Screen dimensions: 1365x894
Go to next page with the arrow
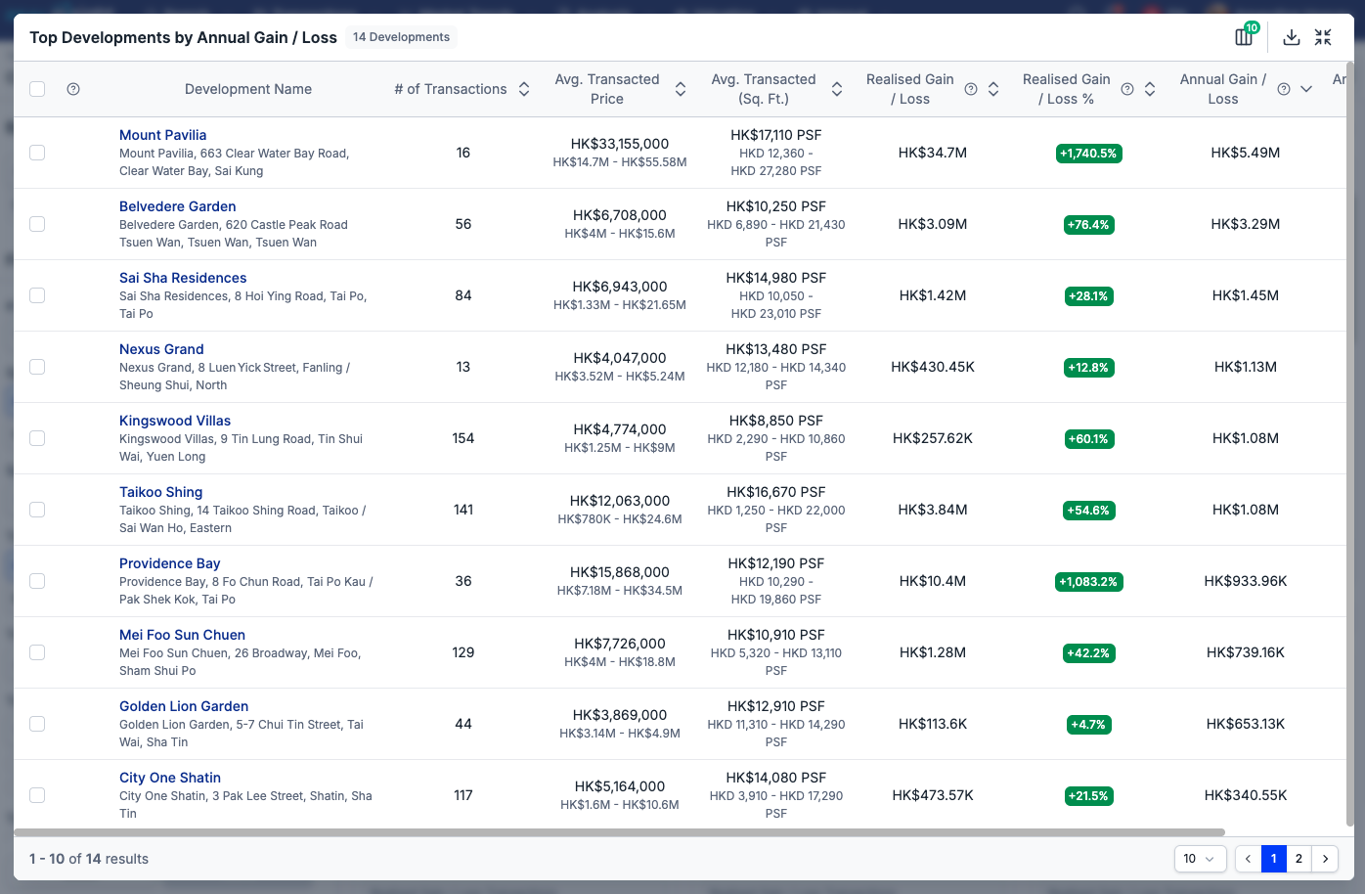(x=1325, y=859)
